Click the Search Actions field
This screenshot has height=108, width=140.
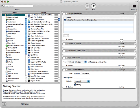[x=17, y=6]
